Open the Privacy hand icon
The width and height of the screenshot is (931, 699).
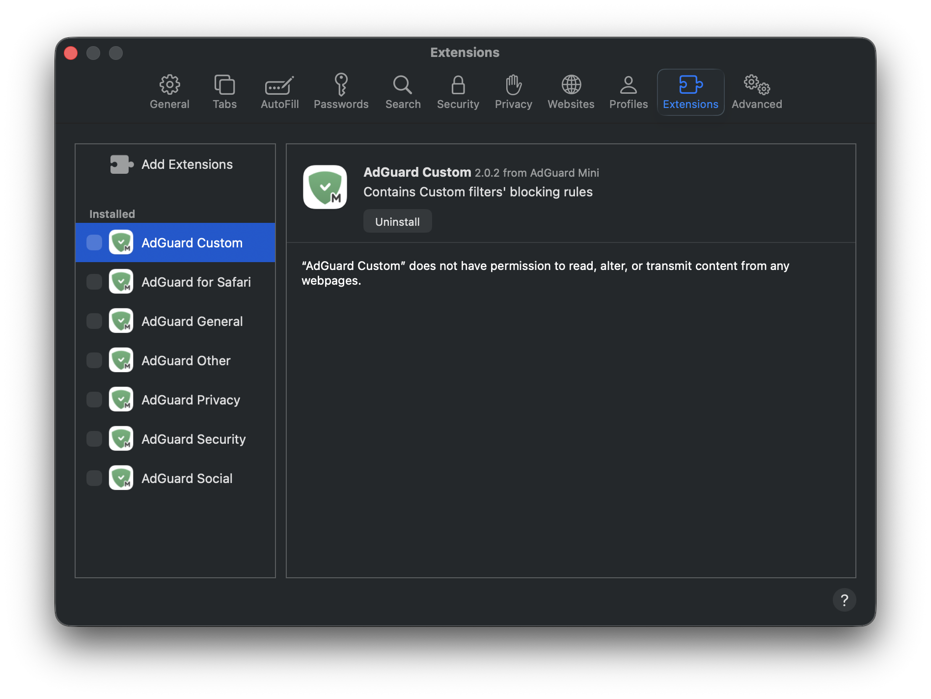click(513, 84)
